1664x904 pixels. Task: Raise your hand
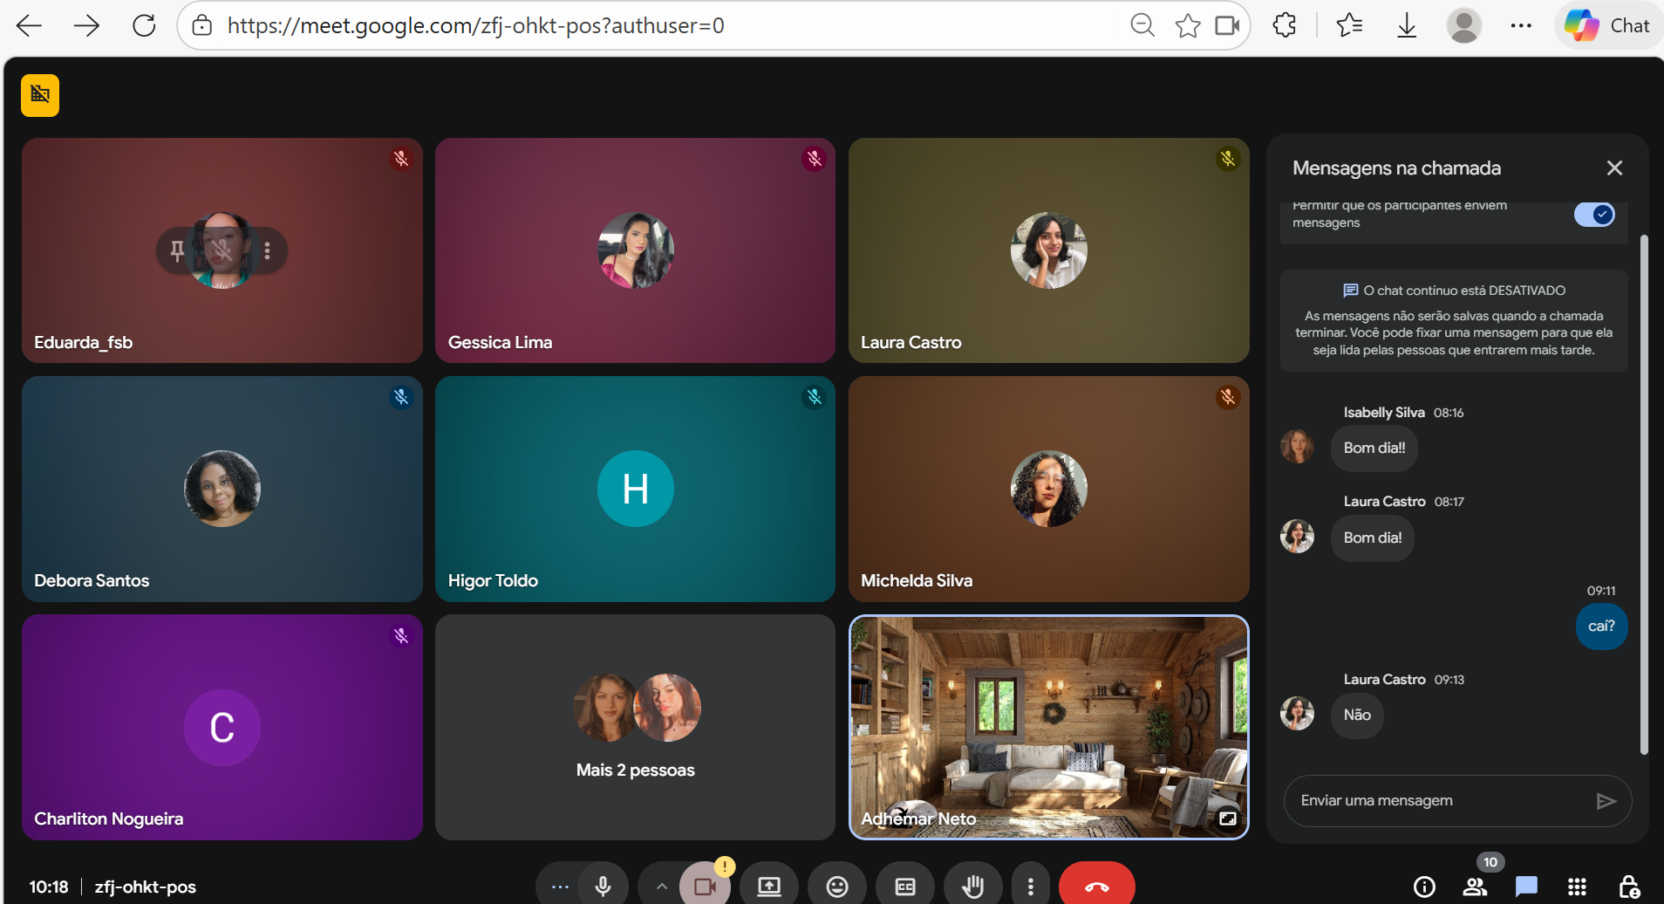click(972, 887)
